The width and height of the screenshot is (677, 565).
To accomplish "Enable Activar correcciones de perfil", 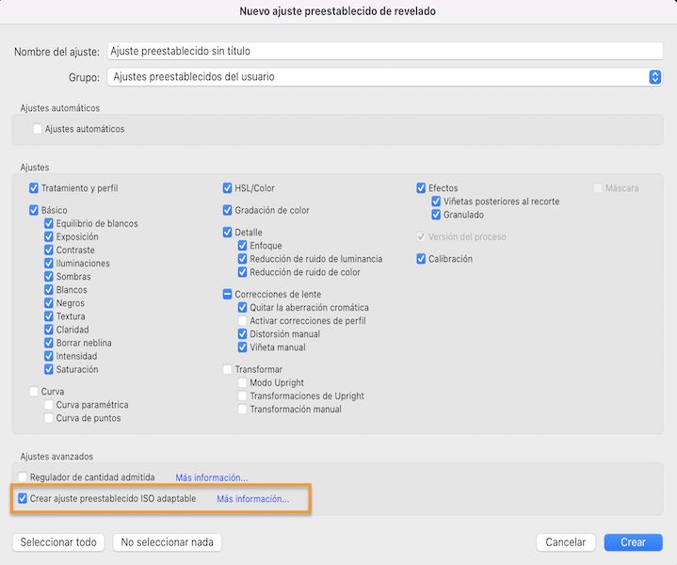I will coord(243,321).
